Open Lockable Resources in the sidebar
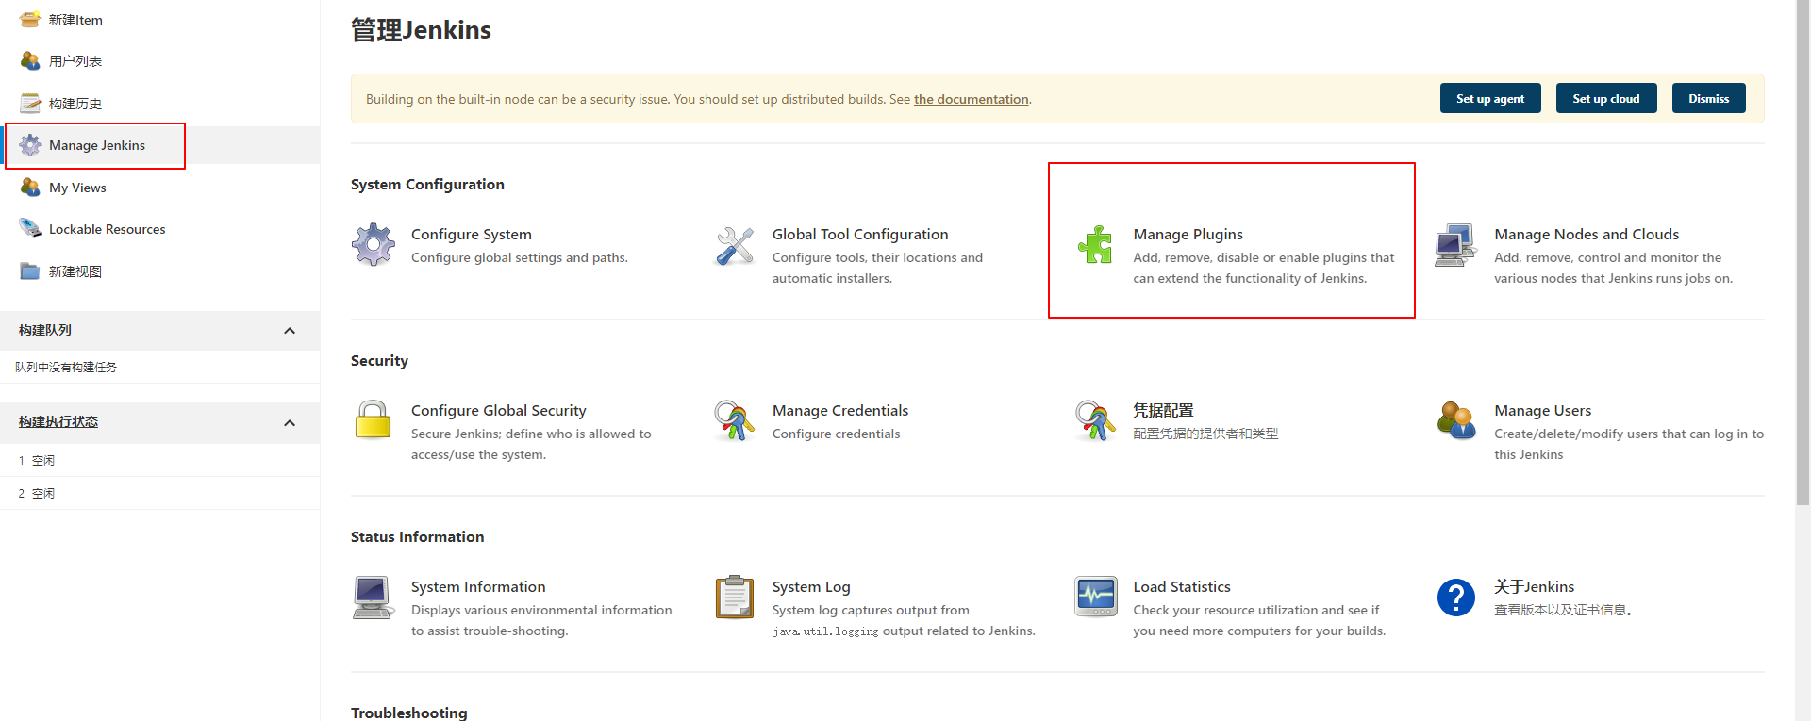 (x=108, y=229)
